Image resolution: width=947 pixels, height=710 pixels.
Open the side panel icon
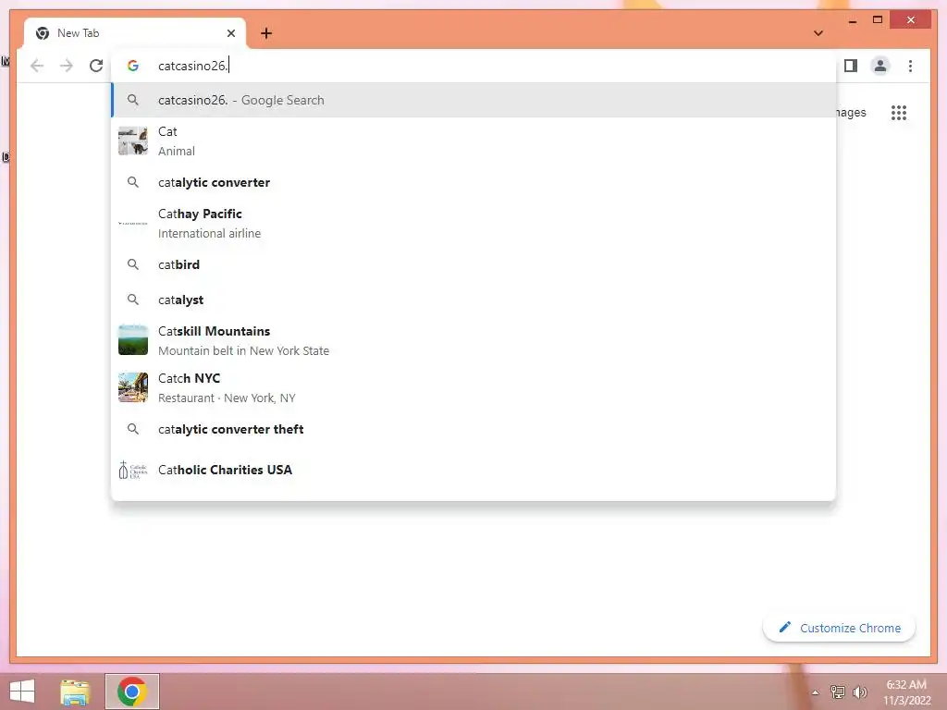click(x=851, y=66)
